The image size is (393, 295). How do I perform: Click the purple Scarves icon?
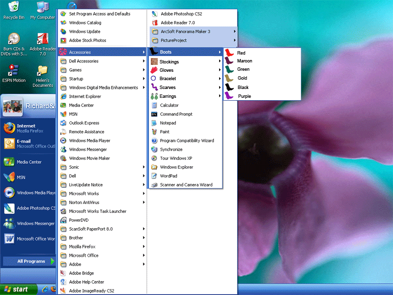click(154, 87)
